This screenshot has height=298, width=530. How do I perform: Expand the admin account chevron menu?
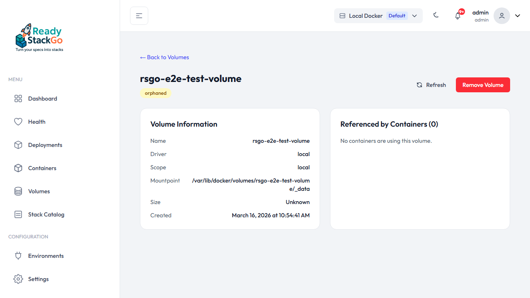tap(517, 15)
